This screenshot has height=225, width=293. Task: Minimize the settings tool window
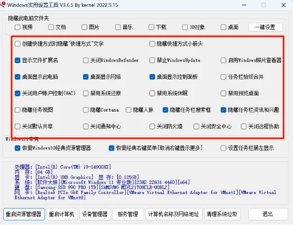(x=244, y=5)
